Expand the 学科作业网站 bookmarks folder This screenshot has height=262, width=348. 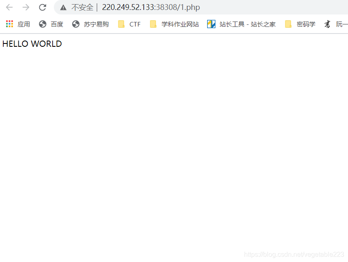[180, 24]
